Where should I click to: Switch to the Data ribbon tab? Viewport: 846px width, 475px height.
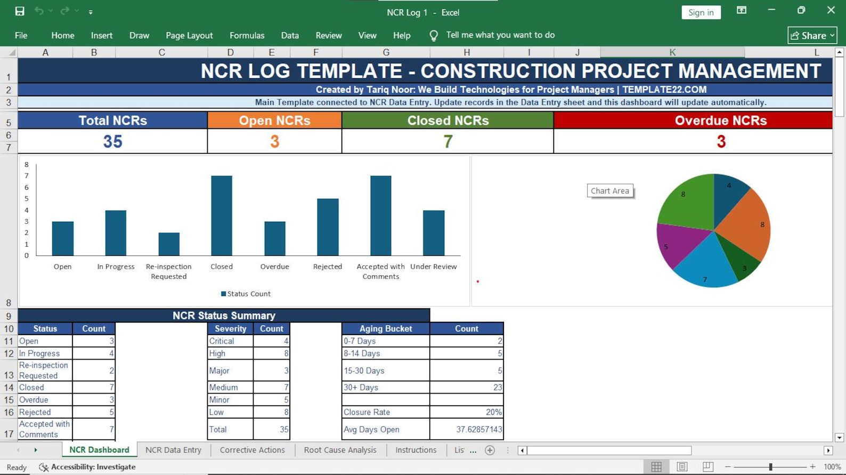[290, 35]
